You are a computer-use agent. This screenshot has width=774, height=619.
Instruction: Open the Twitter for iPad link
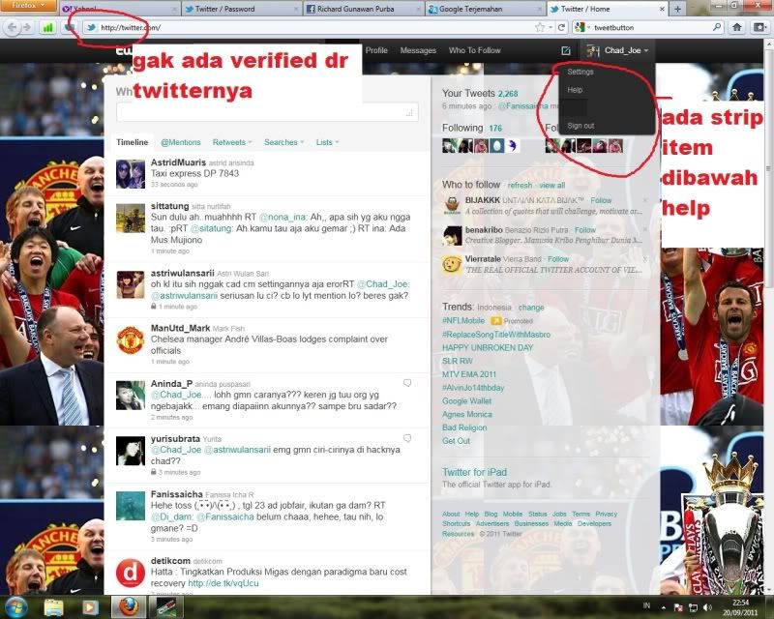tap(474, 472)
